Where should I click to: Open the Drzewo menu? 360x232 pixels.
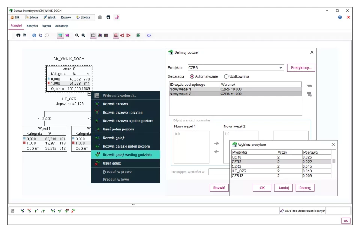66,17
